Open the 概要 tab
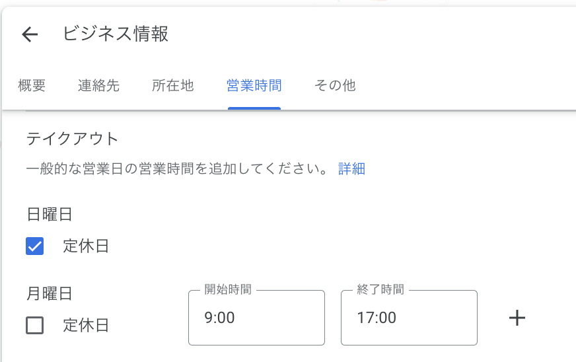576x362 pixels. 32,85
